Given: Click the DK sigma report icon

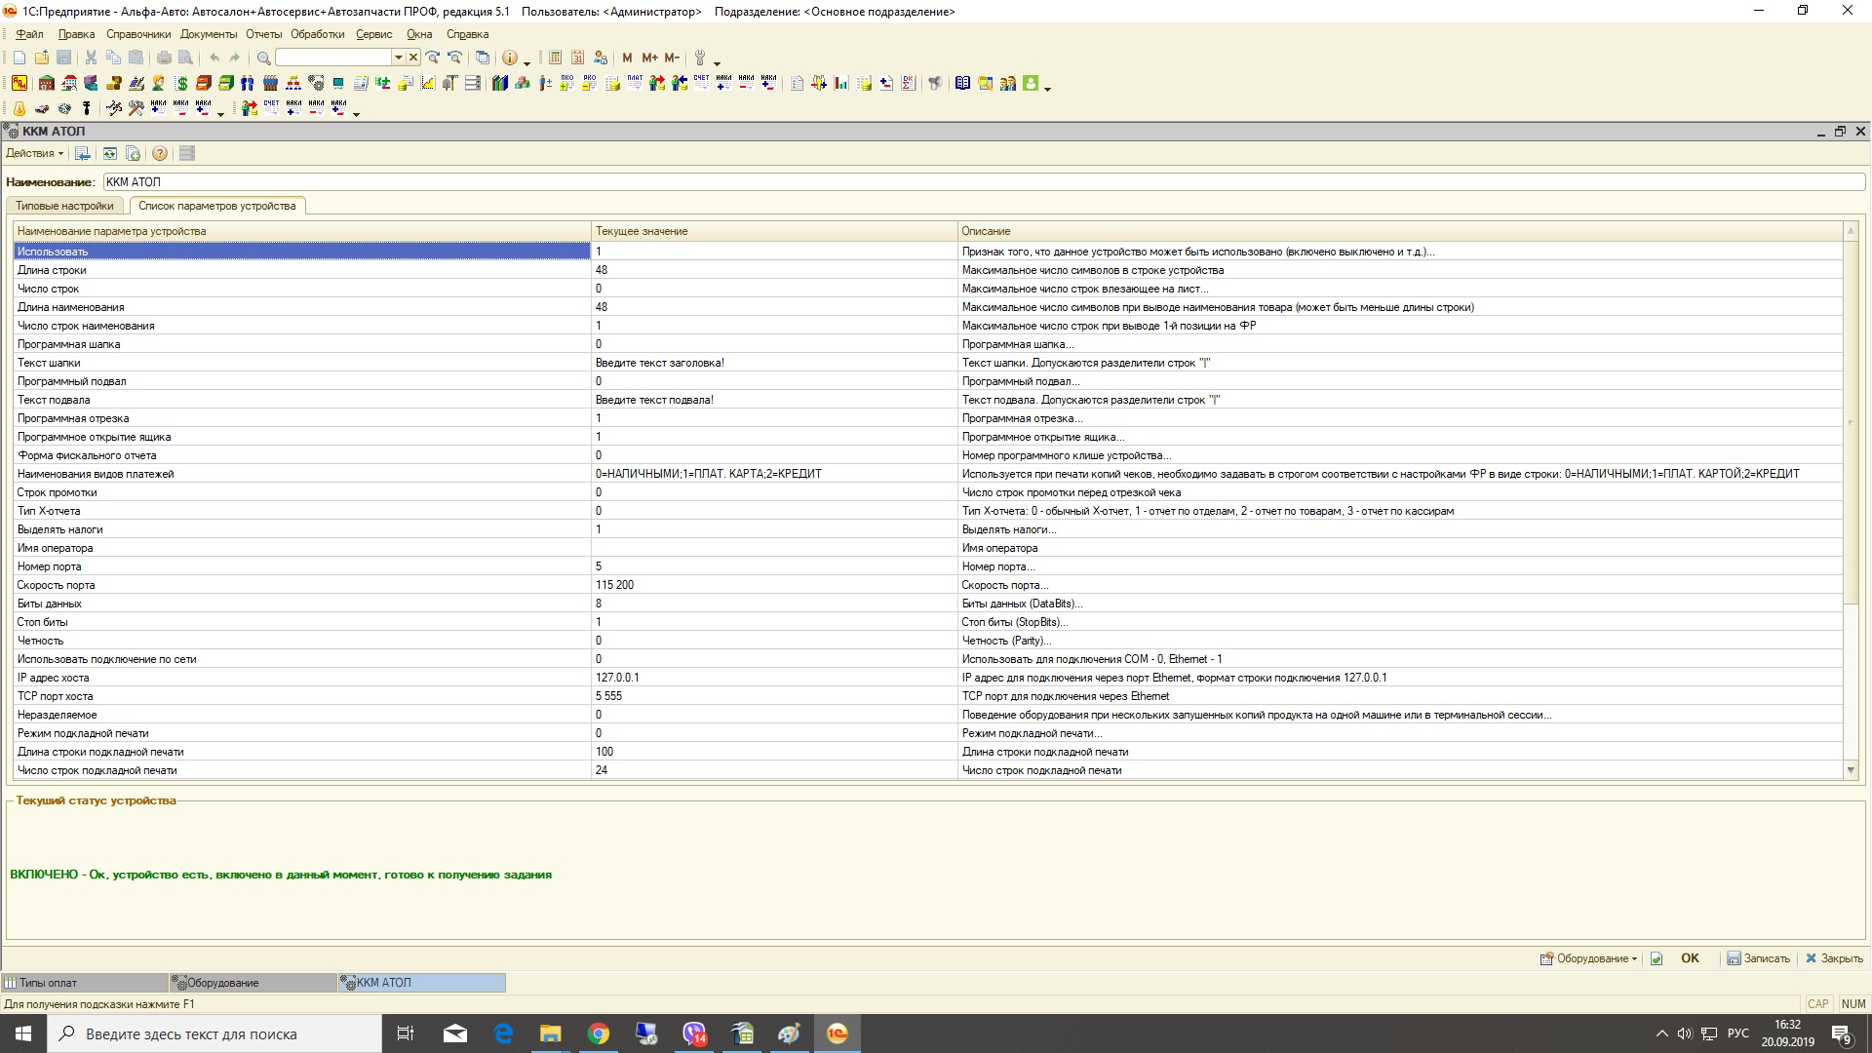Looking at the screenshot, I should click(x=909, y=83).
